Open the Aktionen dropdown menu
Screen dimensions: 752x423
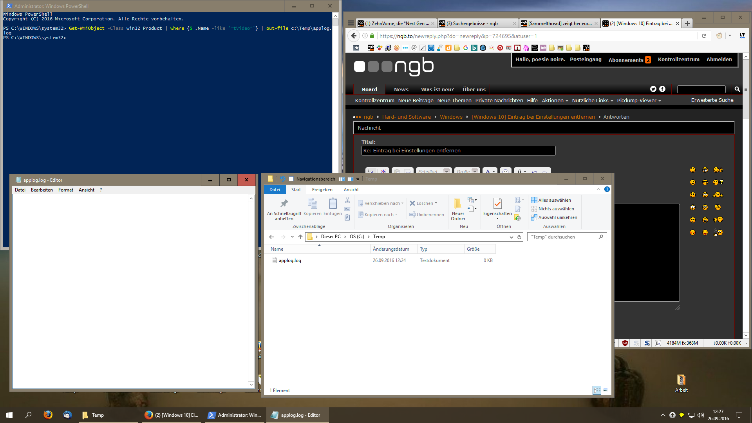pyautogui.click(x=555, y=101)
